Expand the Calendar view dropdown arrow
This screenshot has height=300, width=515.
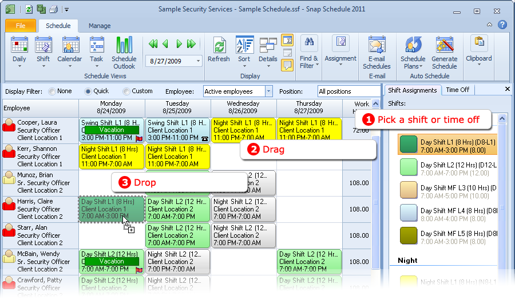pyautogui.click(x=70, y=66)
